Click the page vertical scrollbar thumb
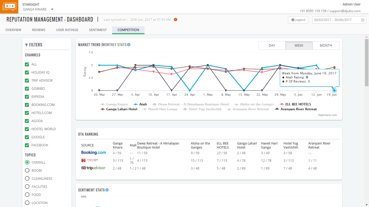Screen dimensions: 369x207 [367, 63]
